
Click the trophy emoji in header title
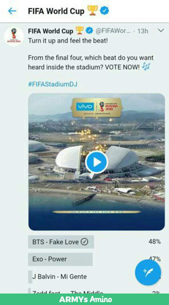click(x=92, y=11)
